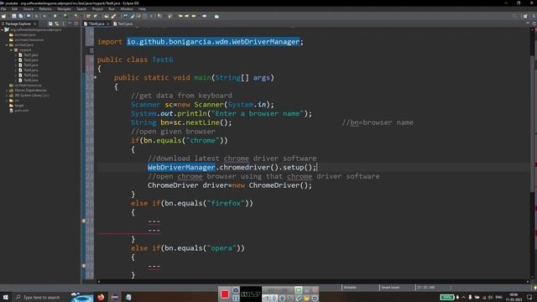
Task: Click the recorder pen annotation icon
Action: pyautogui.click(x=299, y=299)
